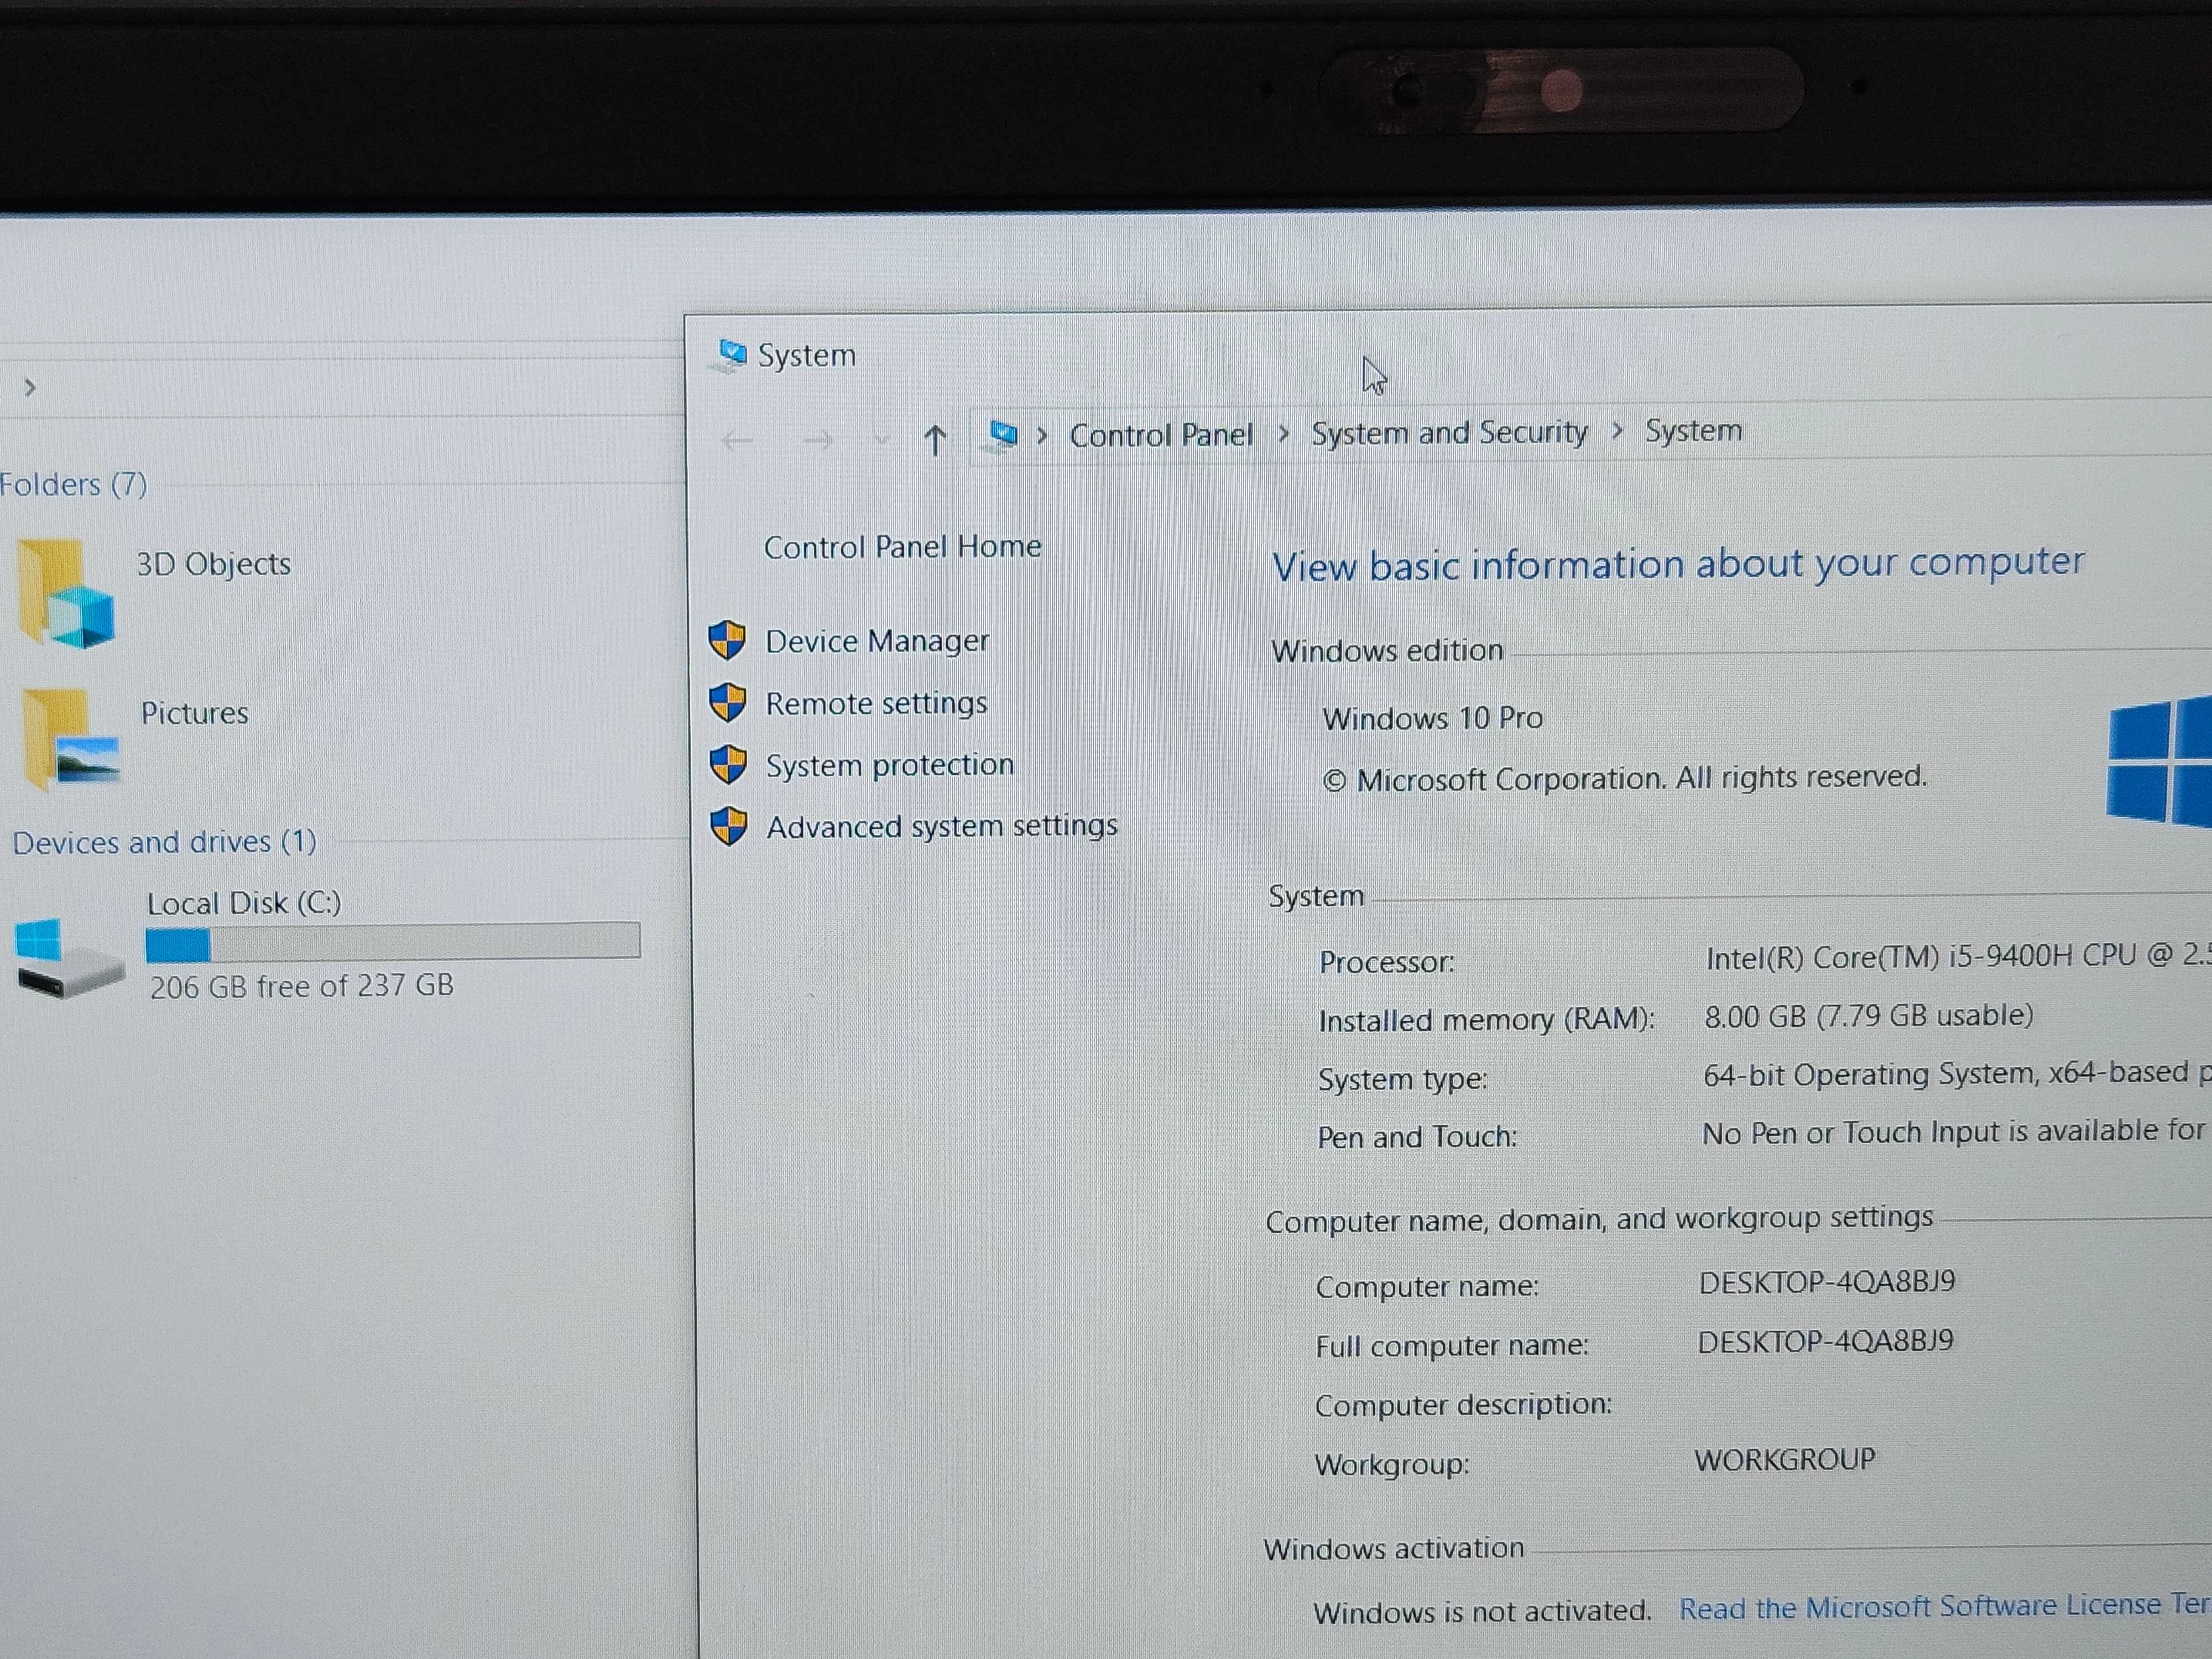Click the computer icon in address bar
Viewport: 2212px width, 1659px height.
(1002, 435)
